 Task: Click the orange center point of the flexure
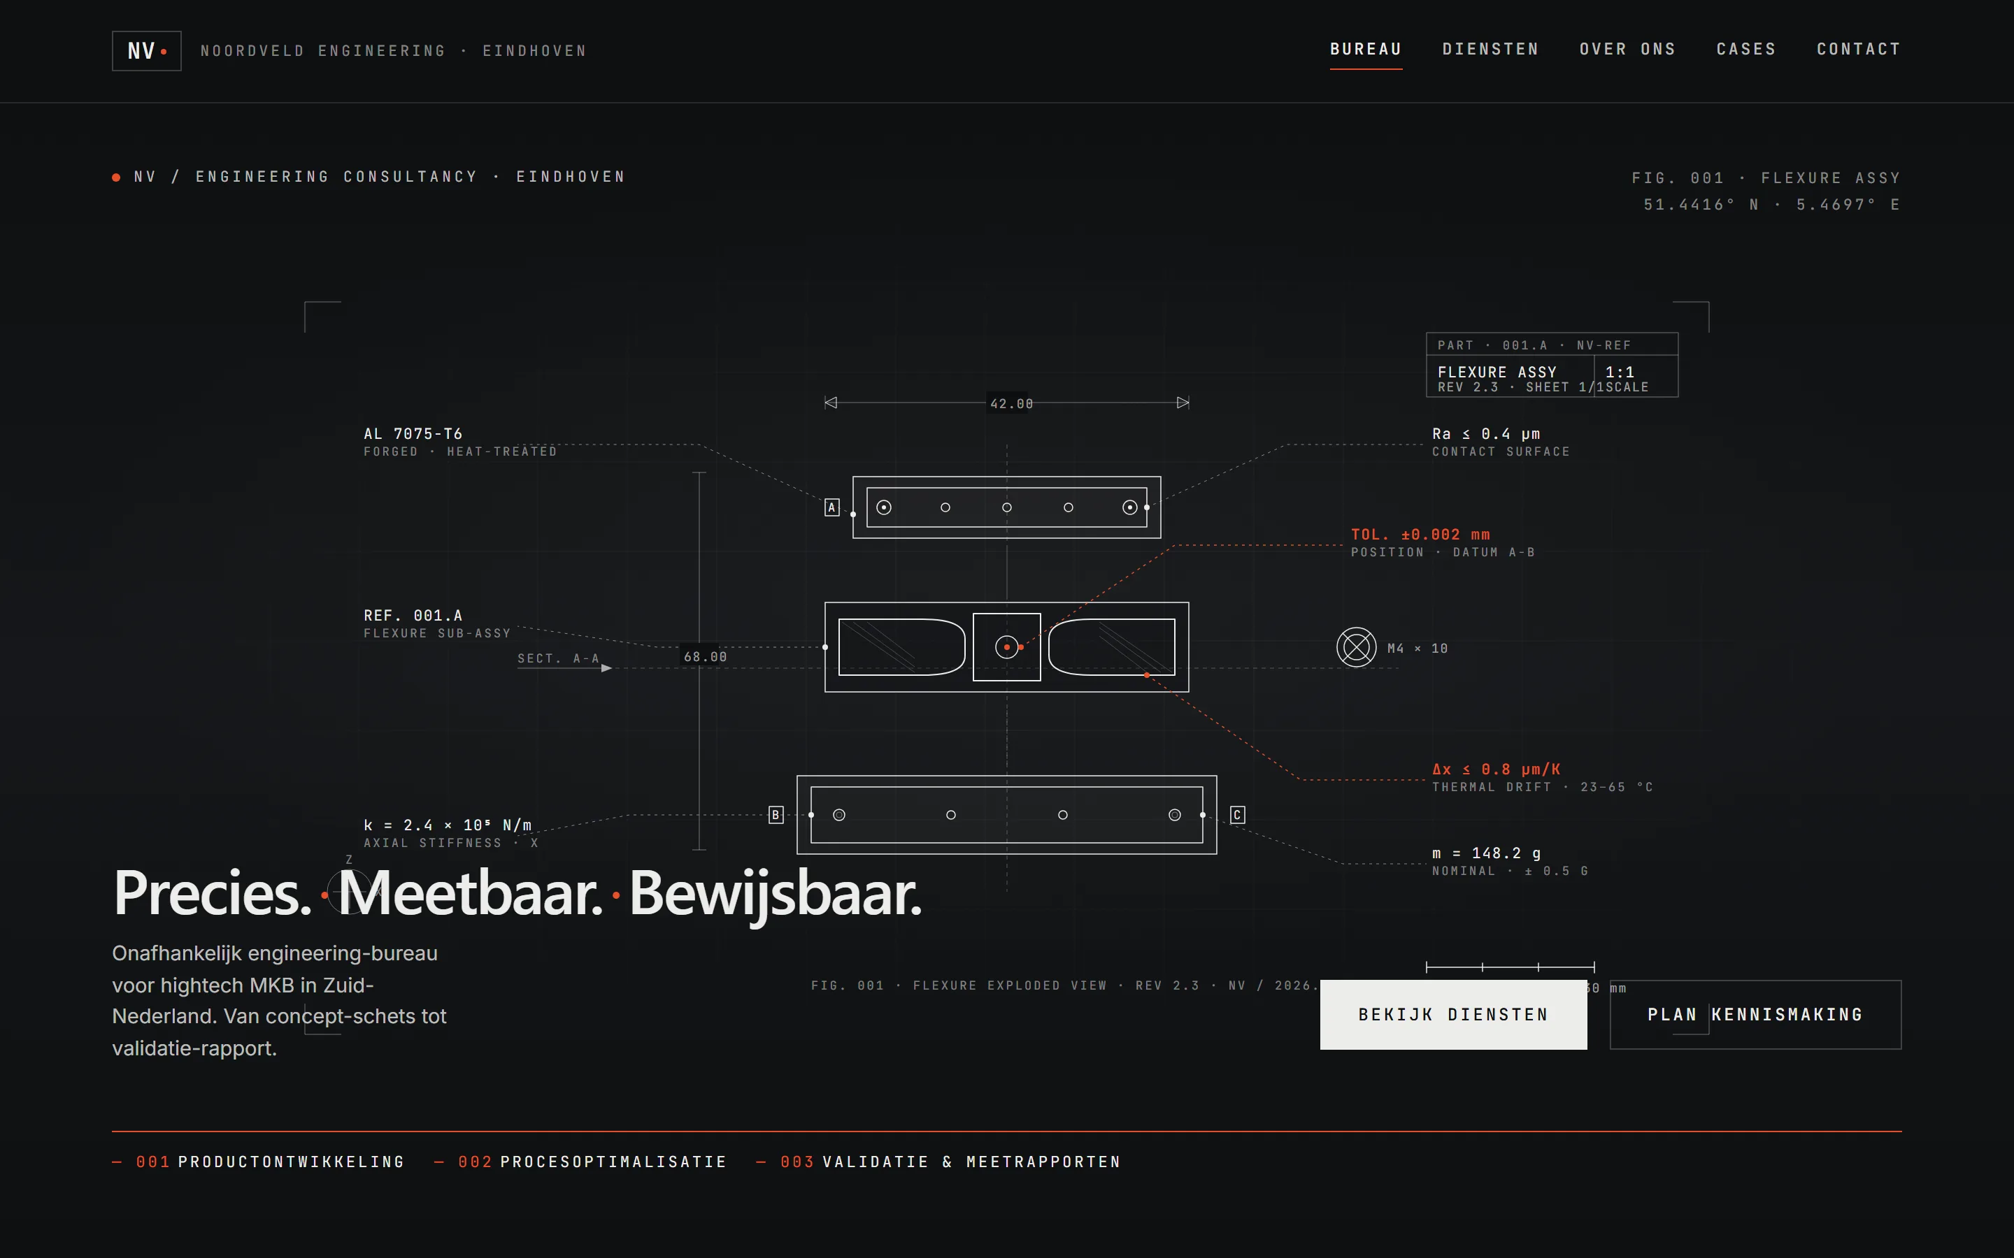[1006, 647]
